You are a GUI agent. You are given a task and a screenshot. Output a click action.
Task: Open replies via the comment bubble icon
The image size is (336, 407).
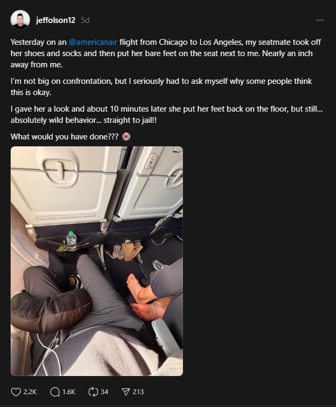(55, 392)
